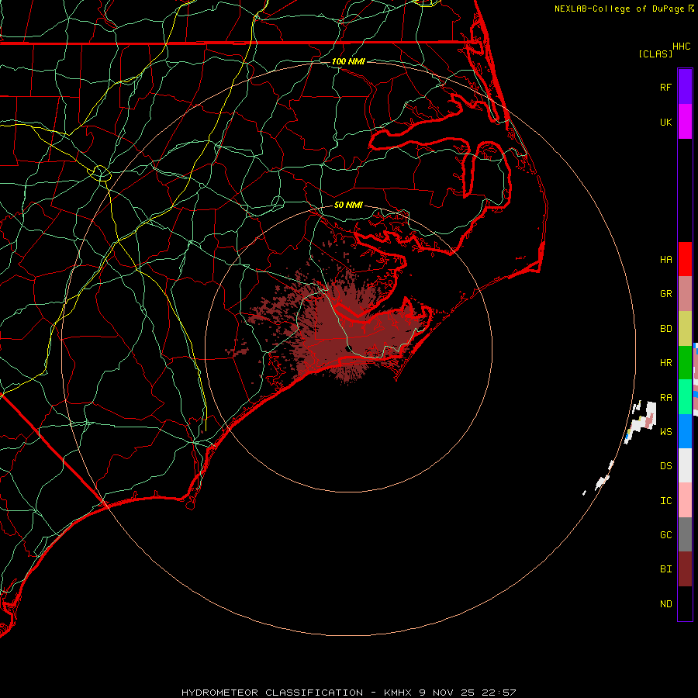Click the 50 NMI range ring label

coord(348,205)
